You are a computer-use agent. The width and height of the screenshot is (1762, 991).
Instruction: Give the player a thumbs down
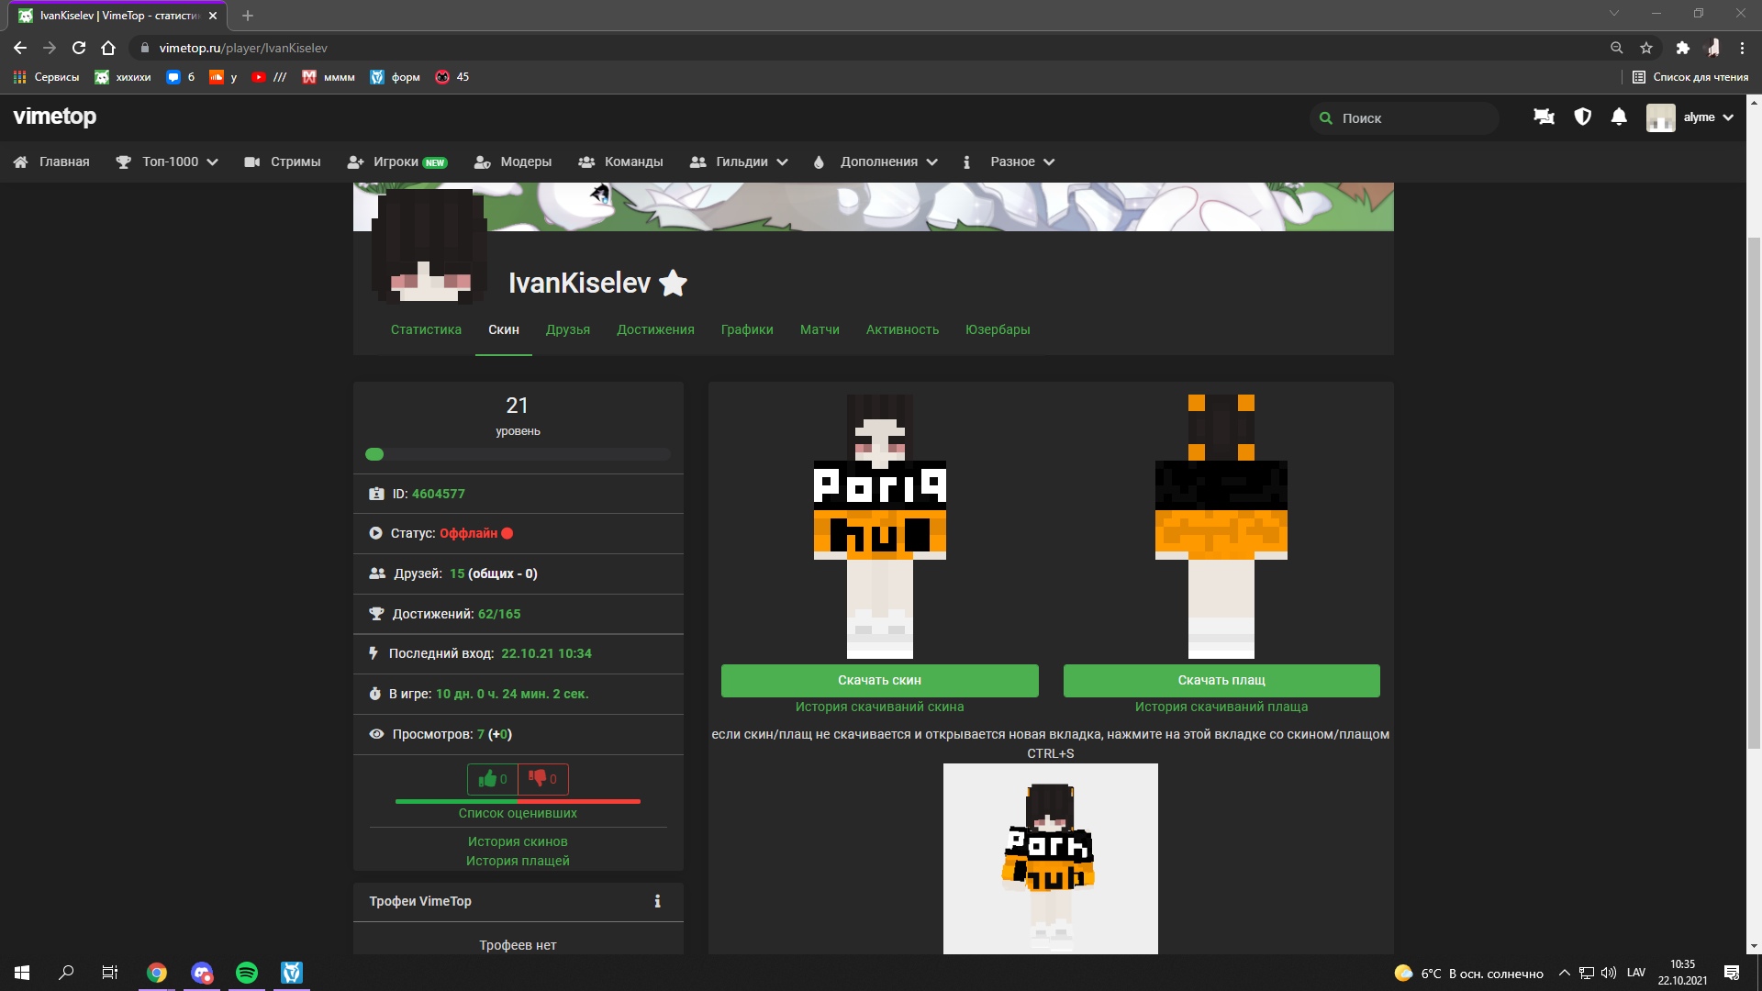coord(543,779)
